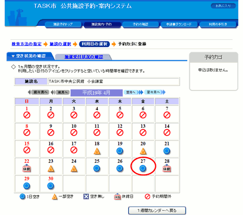Viewport: 243px width, 215px height.
Task: Select the blue available icon on April 27
Action: pos(143,168)
